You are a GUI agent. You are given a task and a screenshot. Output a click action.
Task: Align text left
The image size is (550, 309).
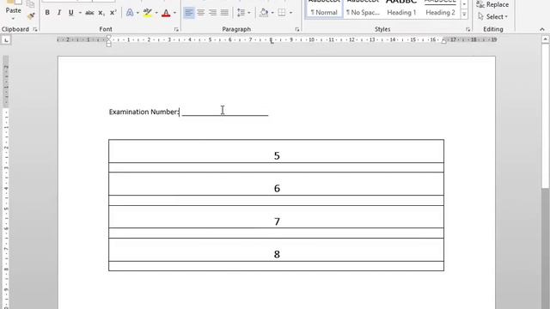(189, 13)
